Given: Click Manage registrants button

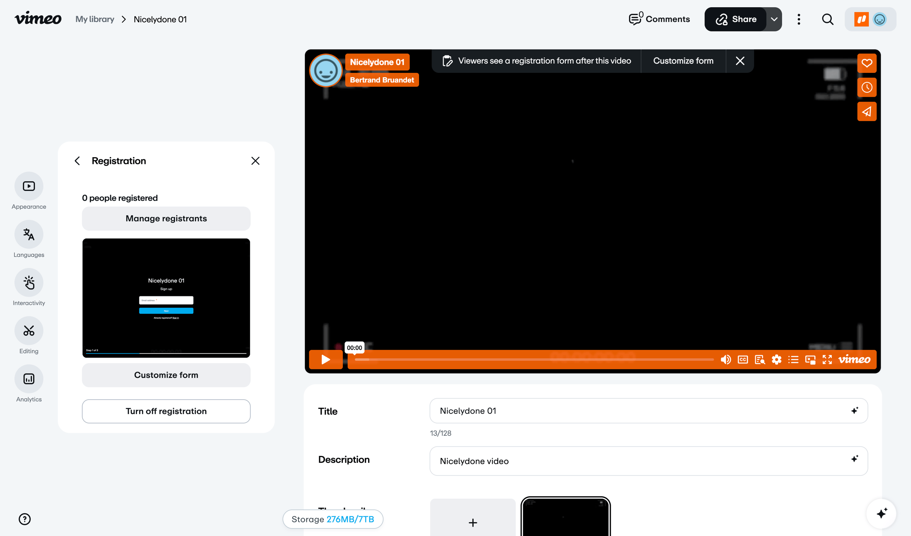Looking at the screenshot, I should click(x=166, y=218).
